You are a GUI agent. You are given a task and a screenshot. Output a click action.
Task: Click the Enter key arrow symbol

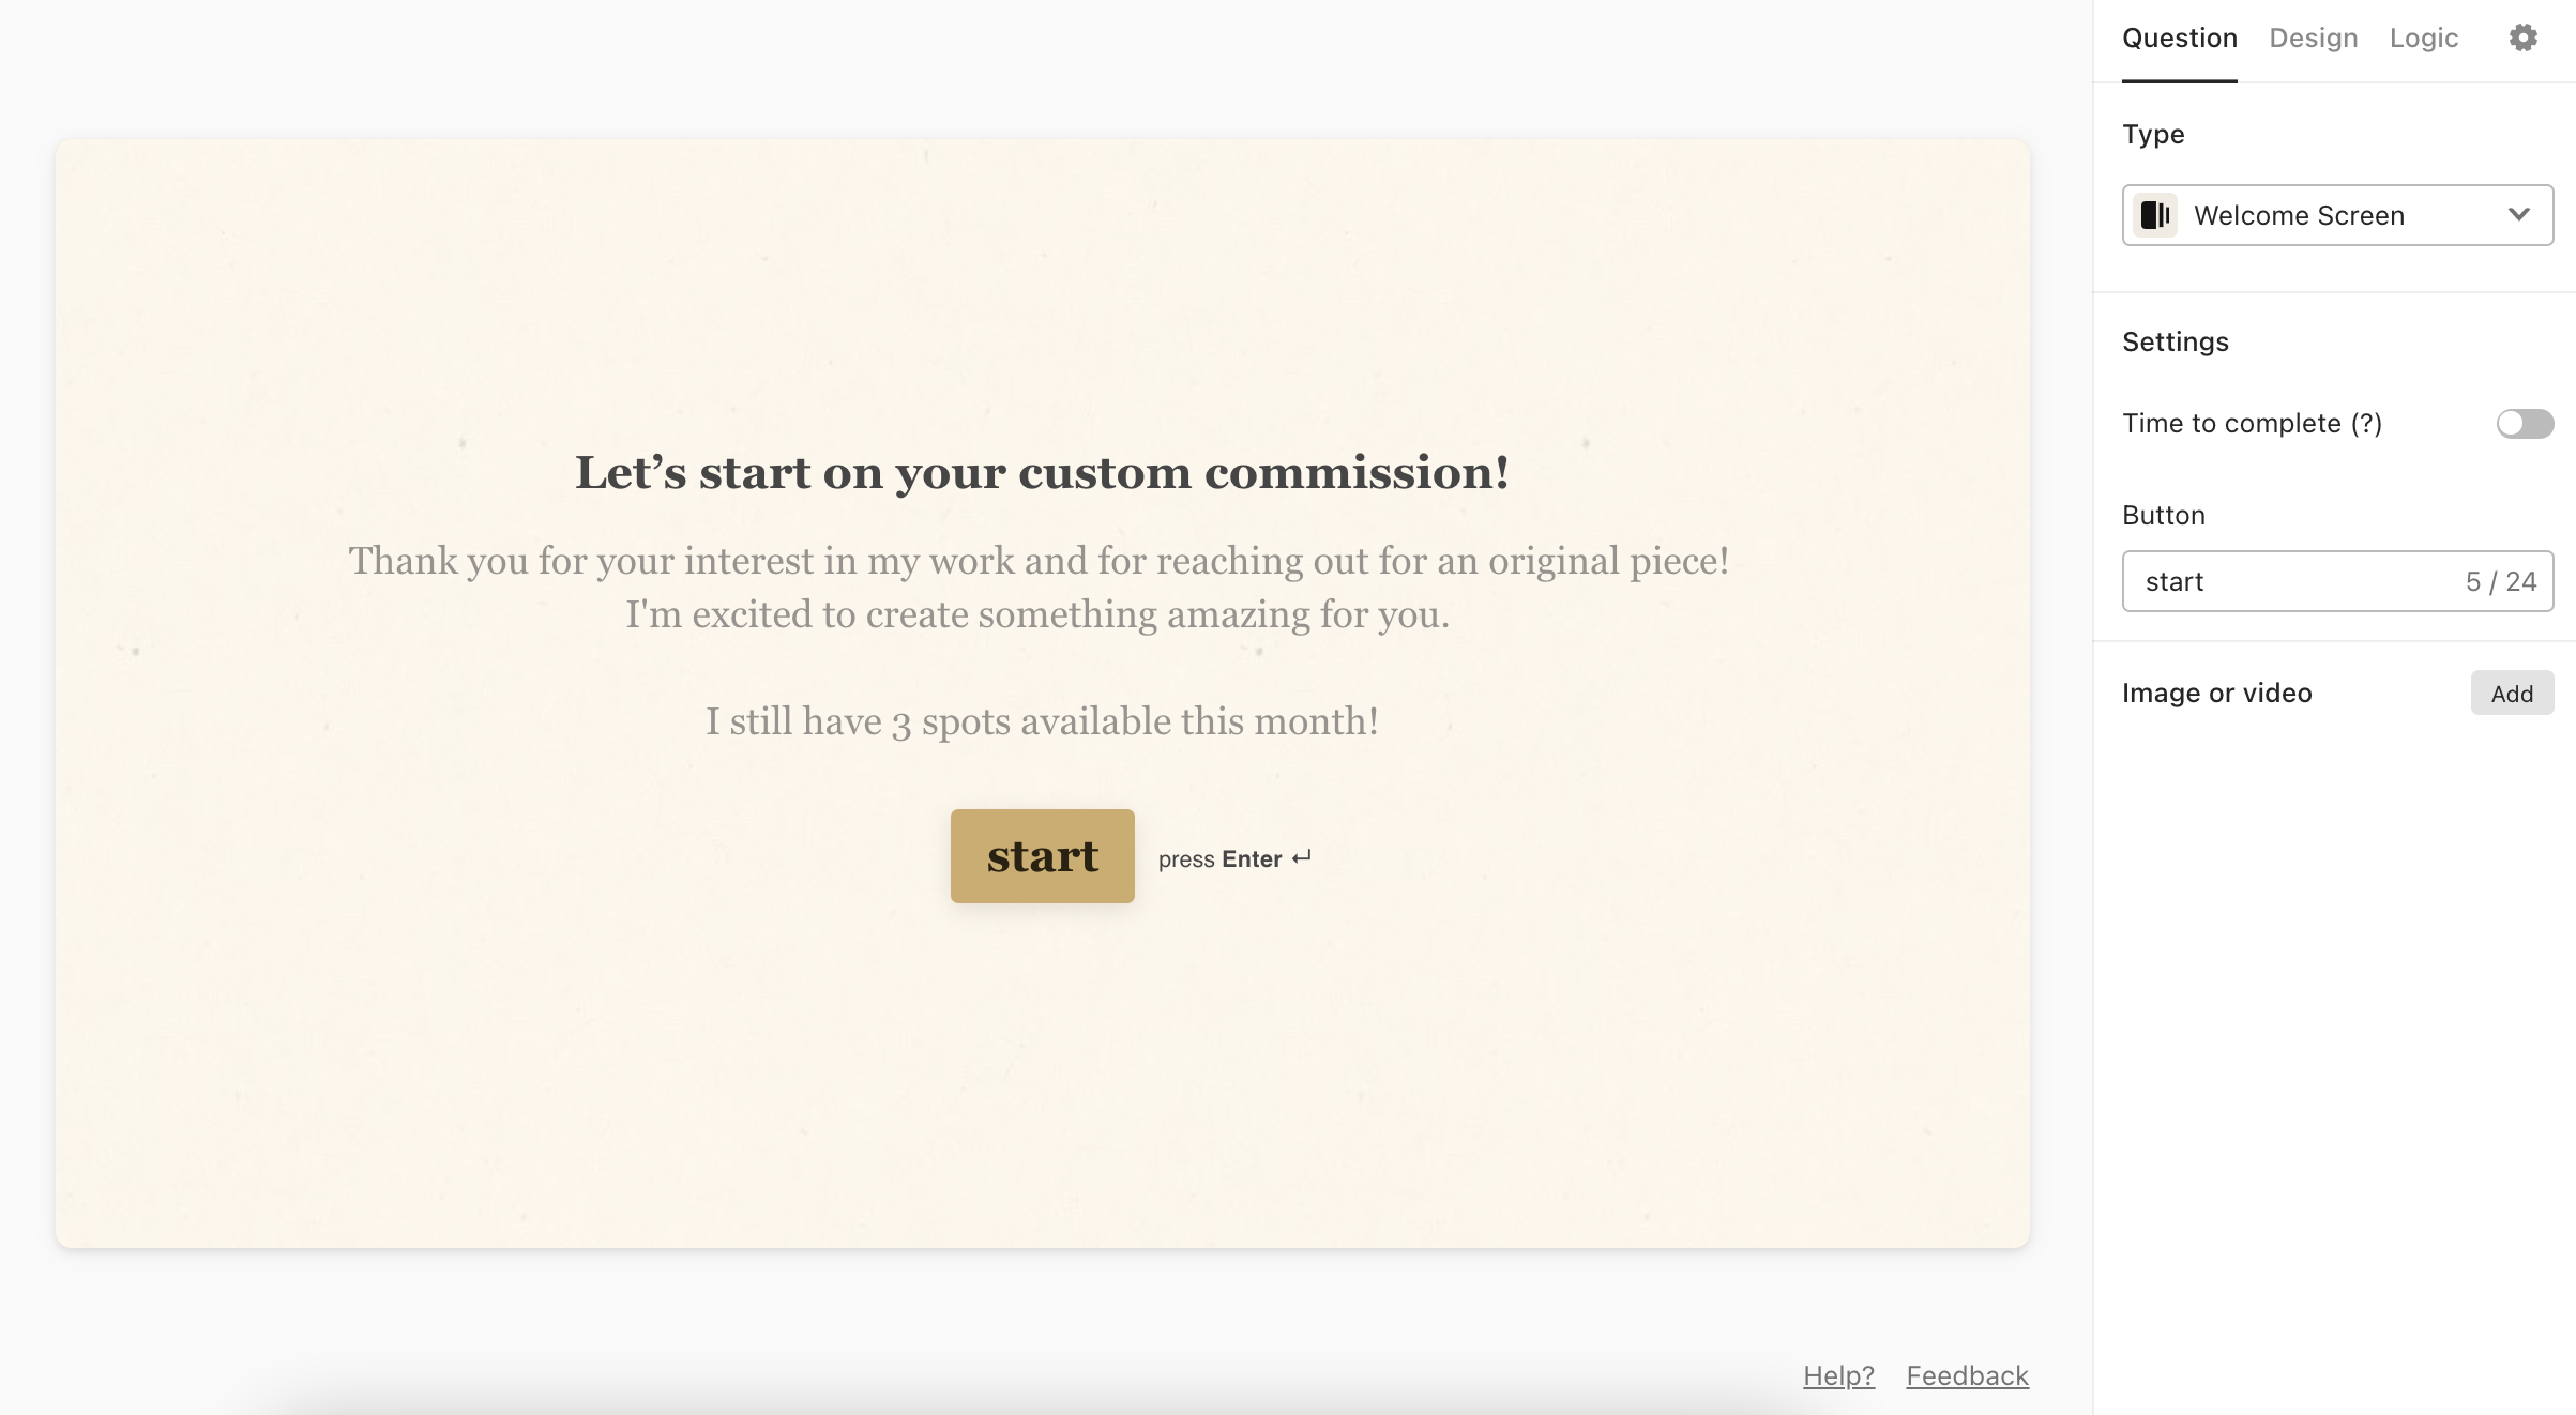point(1301,858)
